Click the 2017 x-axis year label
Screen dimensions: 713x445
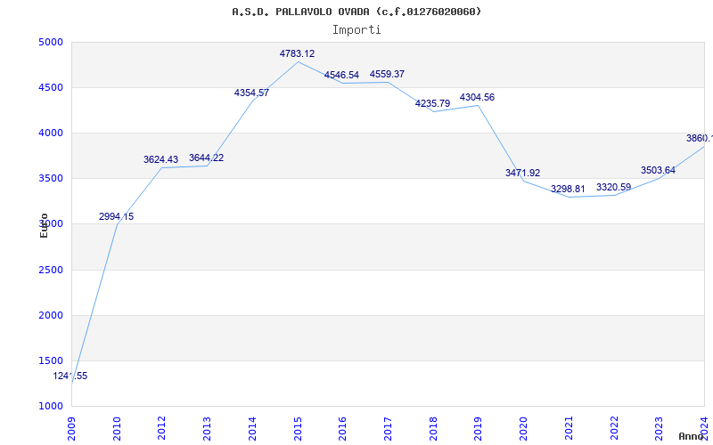388,429
